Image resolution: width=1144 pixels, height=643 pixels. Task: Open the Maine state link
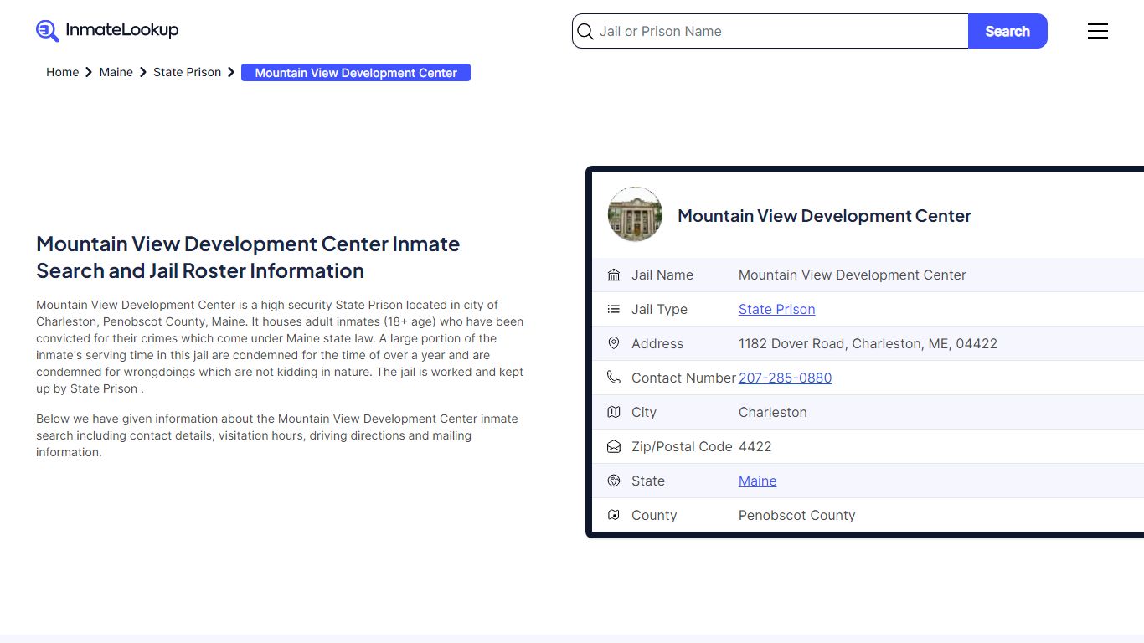click(x=757, y=481)
